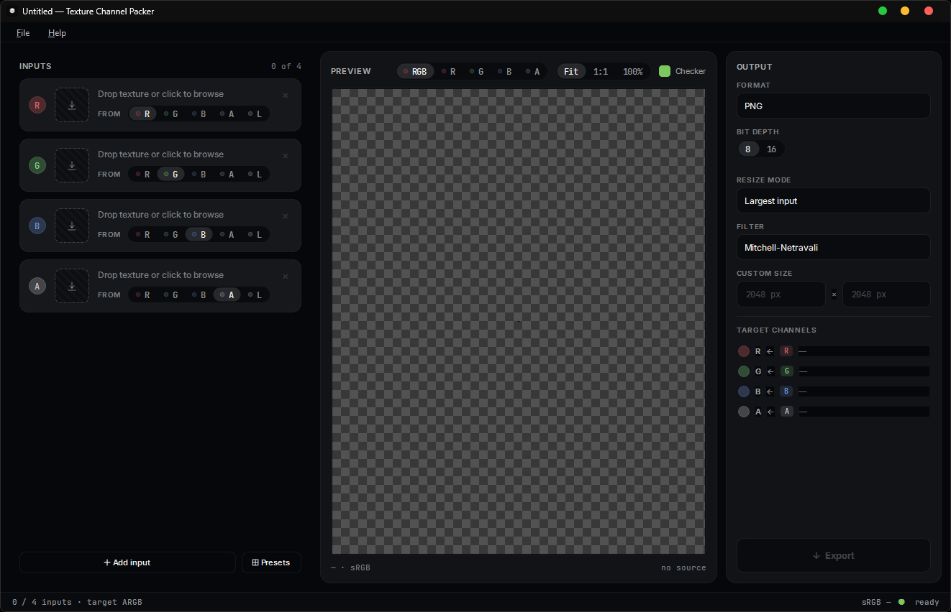Click the Add input button
Screen dimensions: 951x612
point(127,562)
